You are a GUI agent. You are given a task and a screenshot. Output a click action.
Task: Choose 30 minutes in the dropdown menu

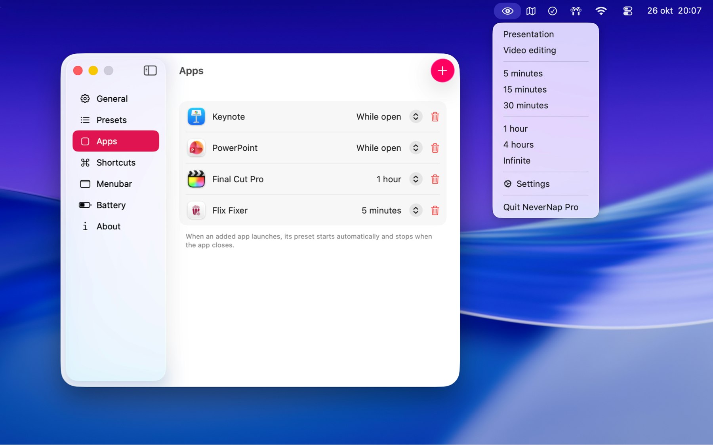[x=526, y=106]
